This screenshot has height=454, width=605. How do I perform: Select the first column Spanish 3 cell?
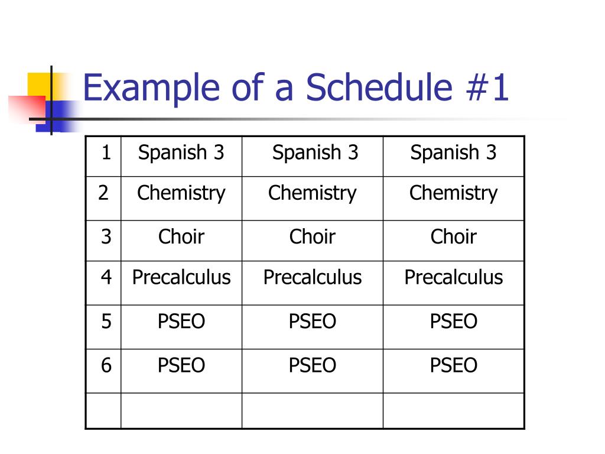181,156
